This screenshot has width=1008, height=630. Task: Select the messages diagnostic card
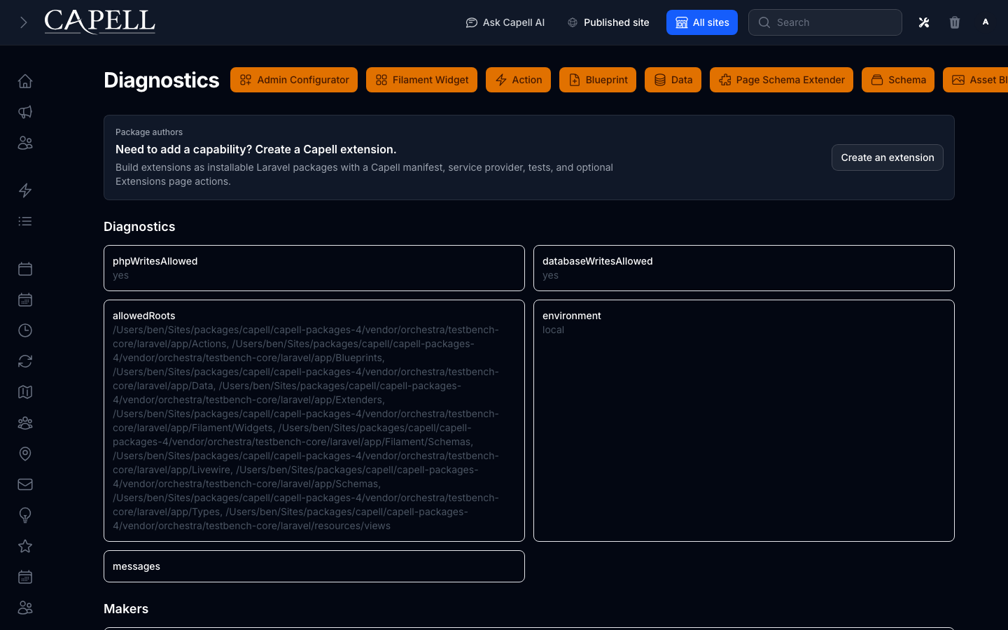point(314,566)
